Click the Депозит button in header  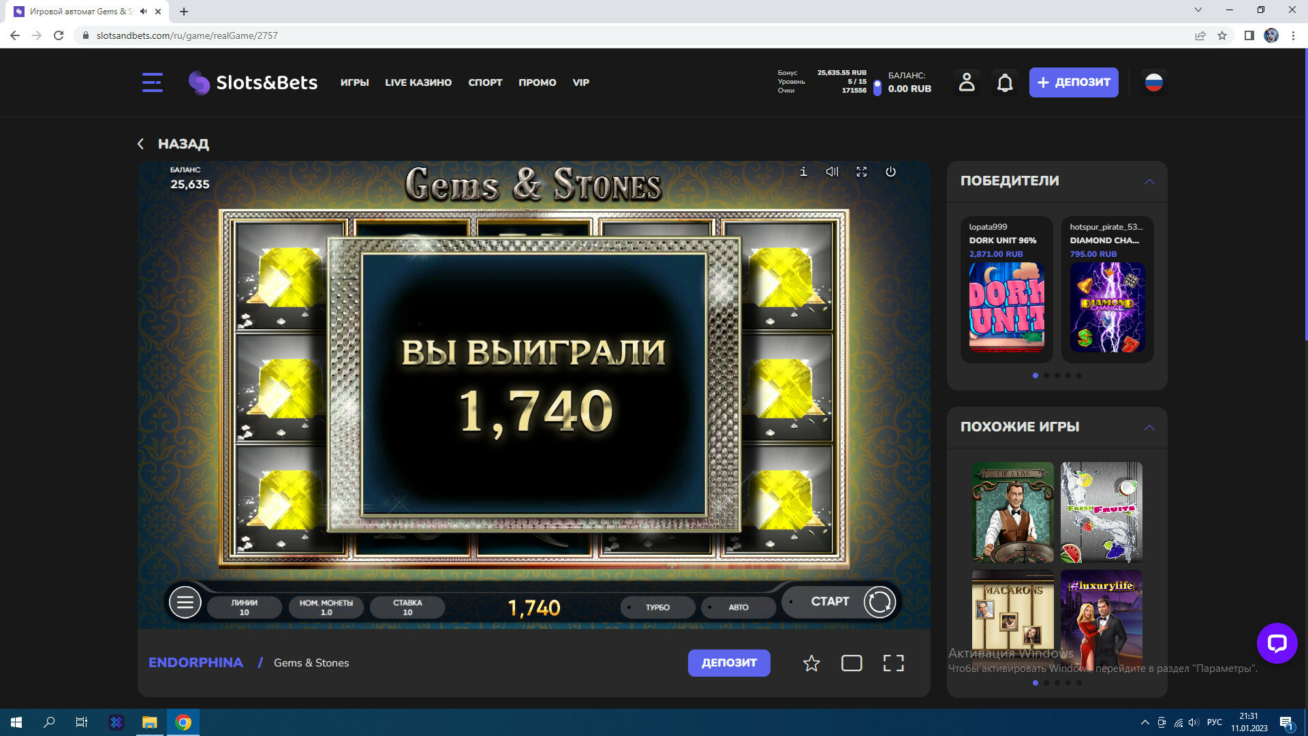(1073, 82)
